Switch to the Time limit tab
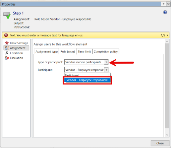This screenshot has width=171, height=149. [84, 52]
